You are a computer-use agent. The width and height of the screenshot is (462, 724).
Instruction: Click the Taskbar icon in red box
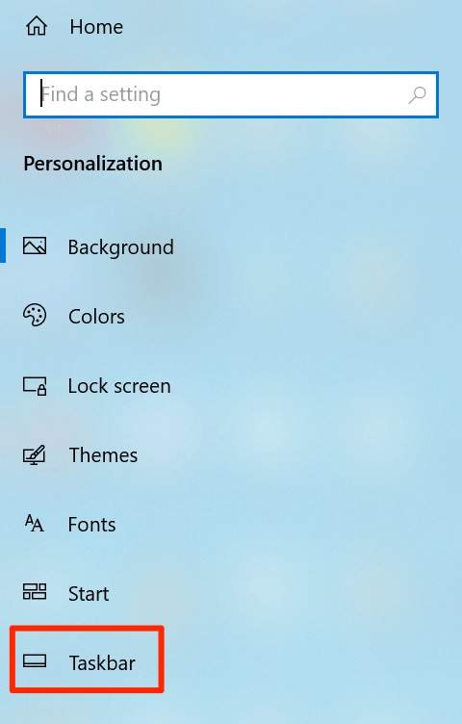click(35, 661)
